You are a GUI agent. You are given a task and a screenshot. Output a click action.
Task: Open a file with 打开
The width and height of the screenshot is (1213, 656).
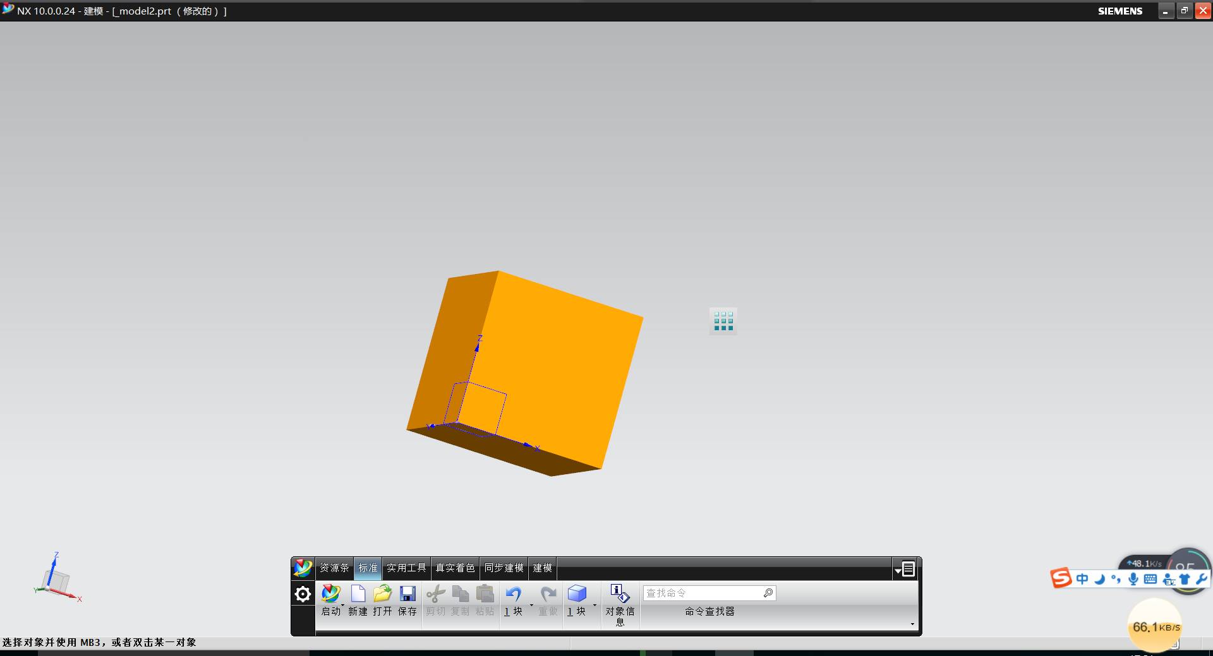point(382,593)
